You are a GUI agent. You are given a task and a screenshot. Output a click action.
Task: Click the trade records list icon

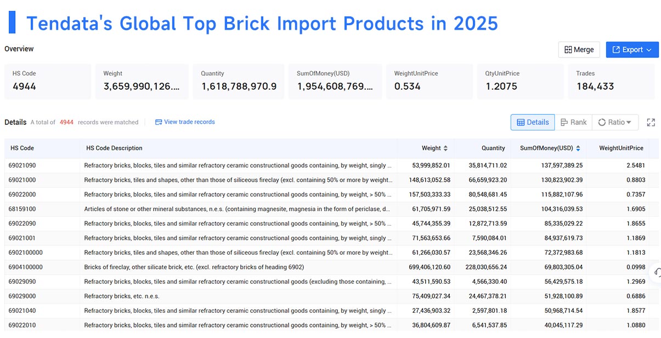(x=159, y=122)
